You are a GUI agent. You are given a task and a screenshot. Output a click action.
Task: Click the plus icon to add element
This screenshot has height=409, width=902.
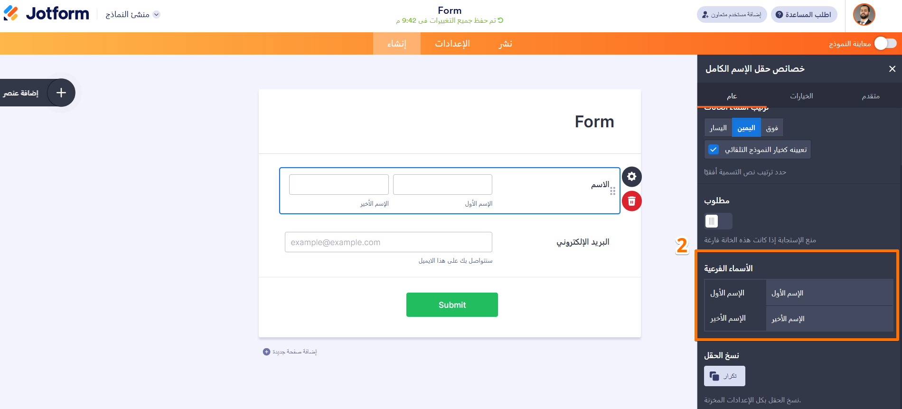[x=61, y=93]
